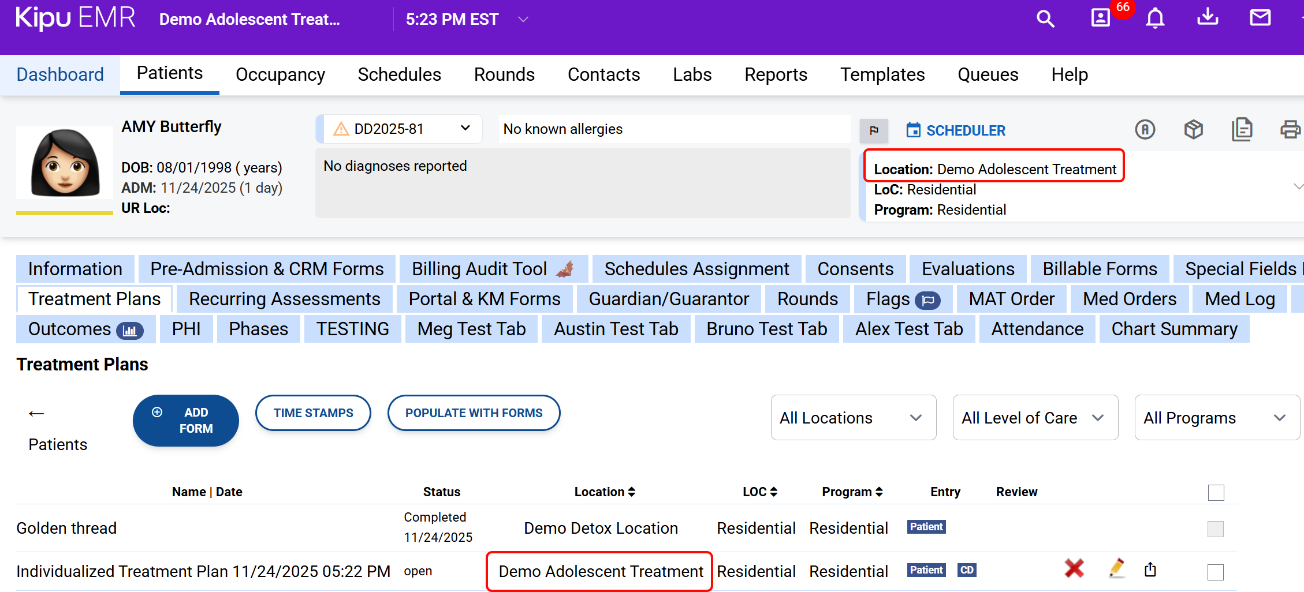Open the All Level of Care dropdown
The height and width of the screenshot is (592, 1304).
click(1035, 417)
